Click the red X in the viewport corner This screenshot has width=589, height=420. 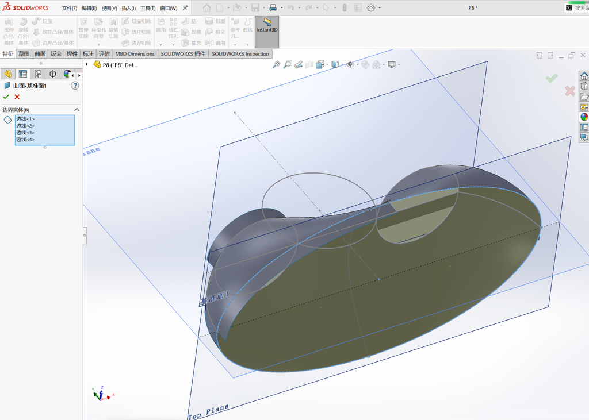point(570,91)
